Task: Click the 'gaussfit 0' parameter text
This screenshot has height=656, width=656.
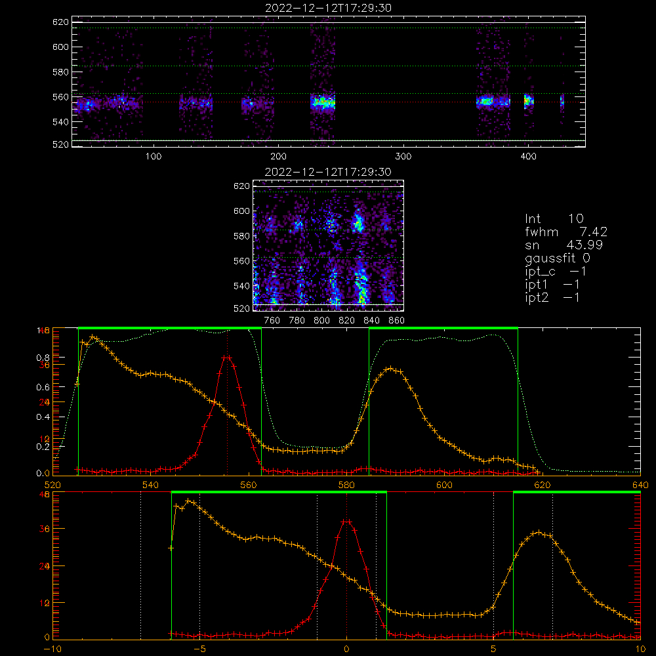Action: coord(557,258)
